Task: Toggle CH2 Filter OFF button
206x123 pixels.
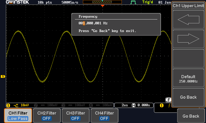Action: pos(47,116)
